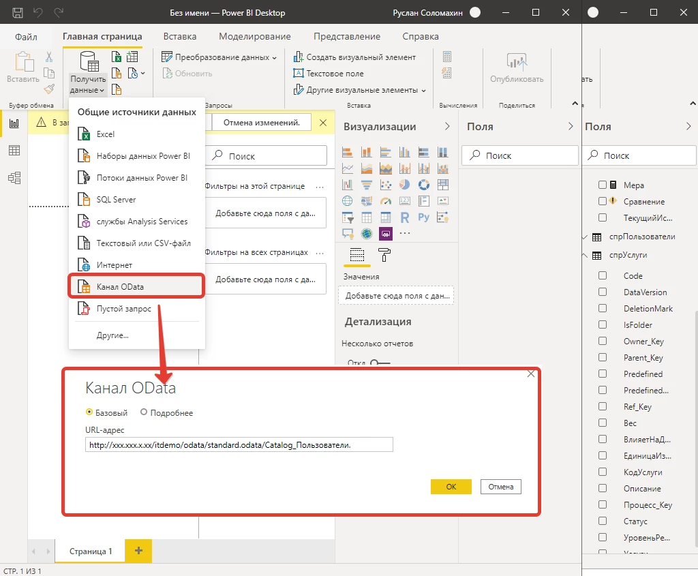Click the Fields grid icon under visualizations
Image resolution: width=698 pixels, height=576 pixels.
point(357,255)
